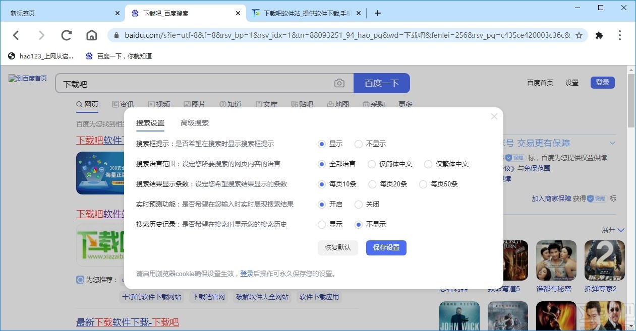Click the 到百度首页 logo
The image size is (636, 331).
click(27, 78)
